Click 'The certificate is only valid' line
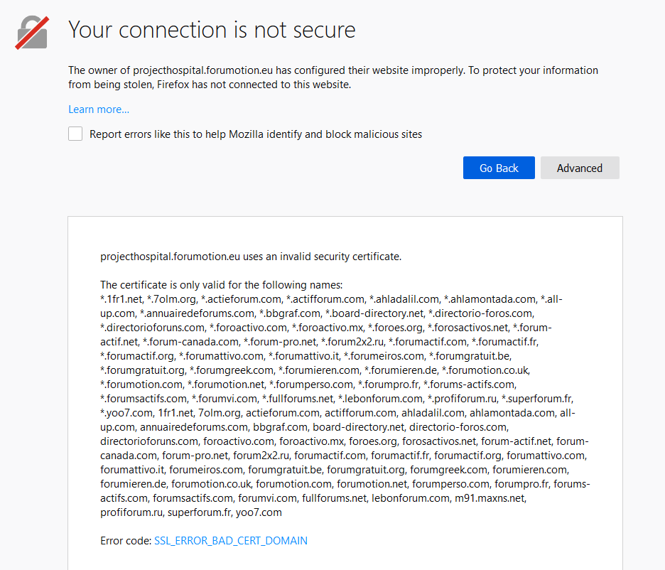665x570 pixels. pyautogui.click(x=222, y=284)
